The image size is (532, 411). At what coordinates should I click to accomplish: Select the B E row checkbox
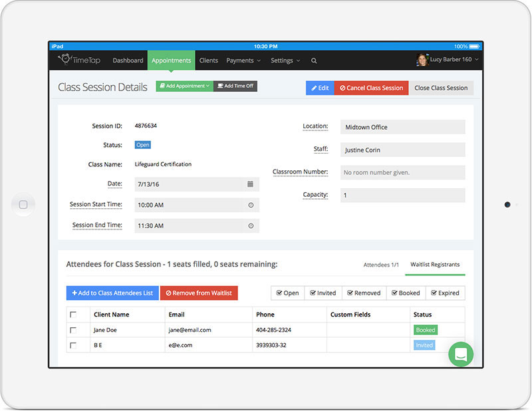coord(73,345)
